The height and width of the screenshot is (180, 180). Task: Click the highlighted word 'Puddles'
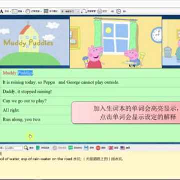tap(25, 73)
